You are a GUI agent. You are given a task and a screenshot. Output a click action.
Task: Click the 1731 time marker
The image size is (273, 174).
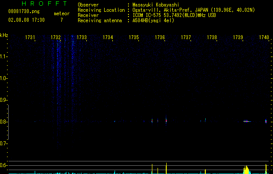click(30, 37)
